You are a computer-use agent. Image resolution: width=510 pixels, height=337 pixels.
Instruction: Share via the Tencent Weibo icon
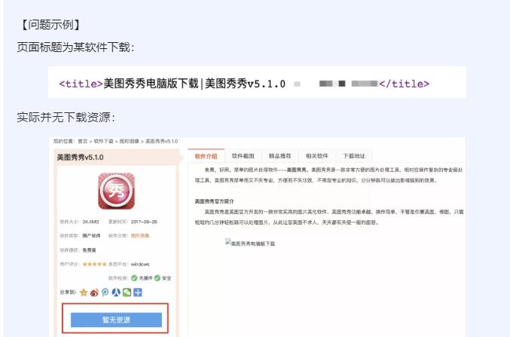pos(105,293)
